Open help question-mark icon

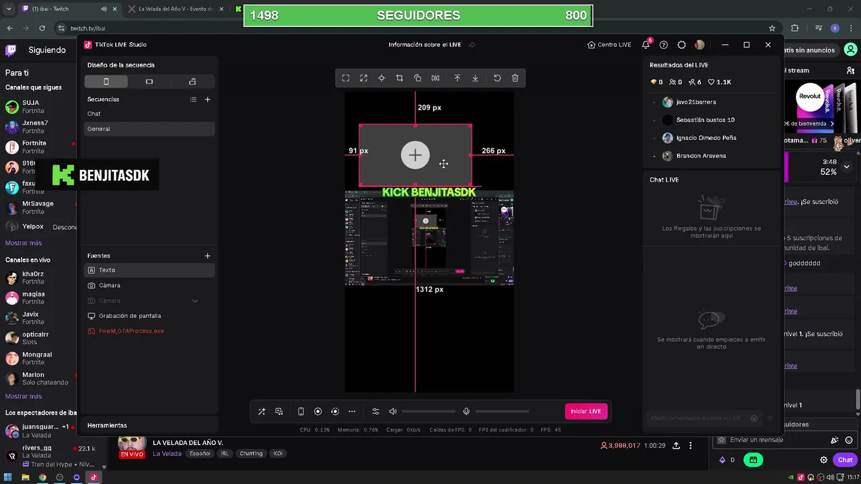click(664, 45)
